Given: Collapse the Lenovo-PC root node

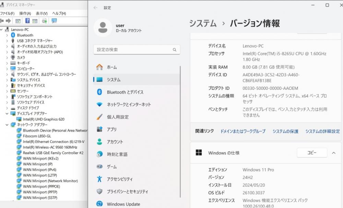Looking at the screenshot, I should coord(1,29).
